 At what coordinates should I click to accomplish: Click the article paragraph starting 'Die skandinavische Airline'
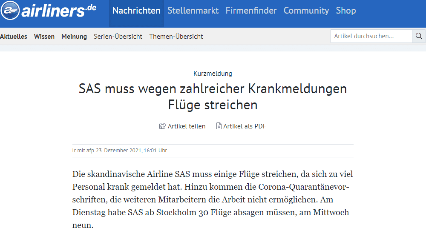[x=213, y=199]
